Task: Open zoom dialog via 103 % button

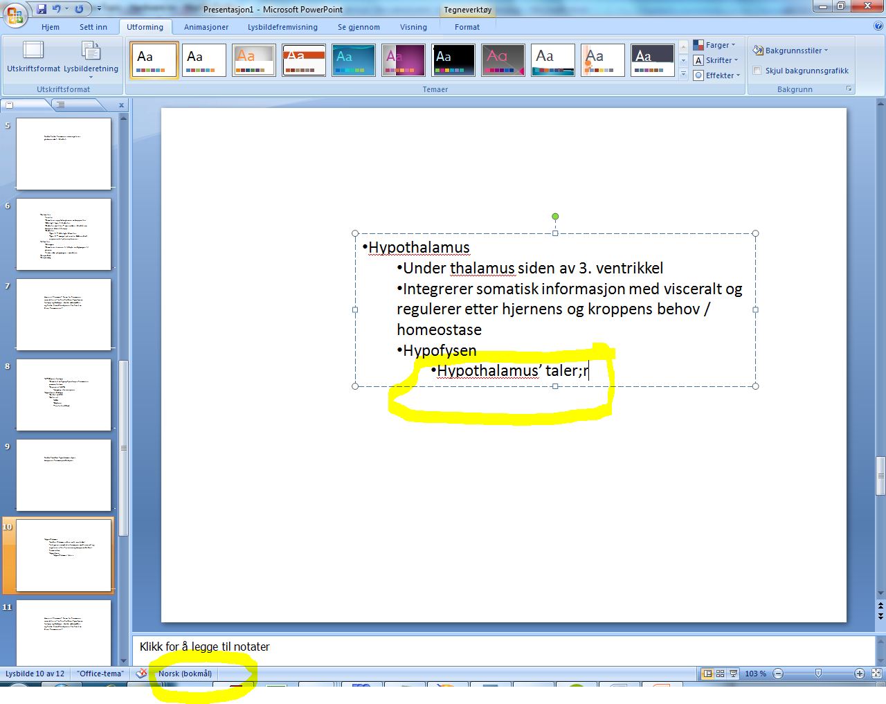Action: point(755,674)
